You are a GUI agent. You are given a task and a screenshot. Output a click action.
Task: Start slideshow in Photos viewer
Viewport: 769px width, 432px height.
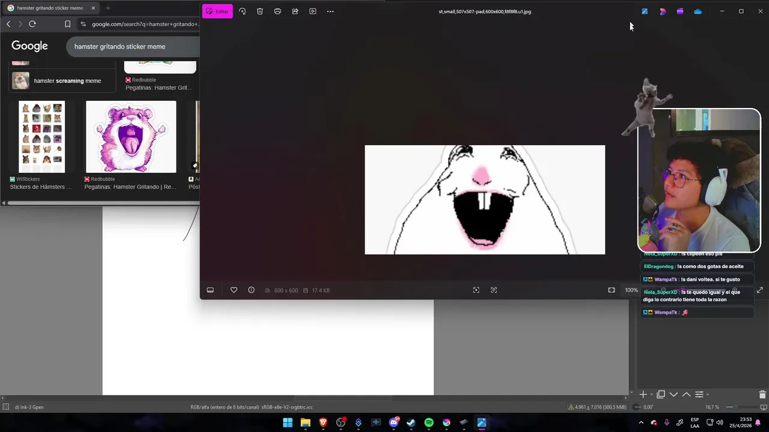(312, 11)
